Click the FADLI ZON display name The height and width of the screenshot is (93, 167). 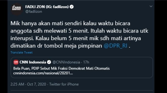(x=47, y=7)
